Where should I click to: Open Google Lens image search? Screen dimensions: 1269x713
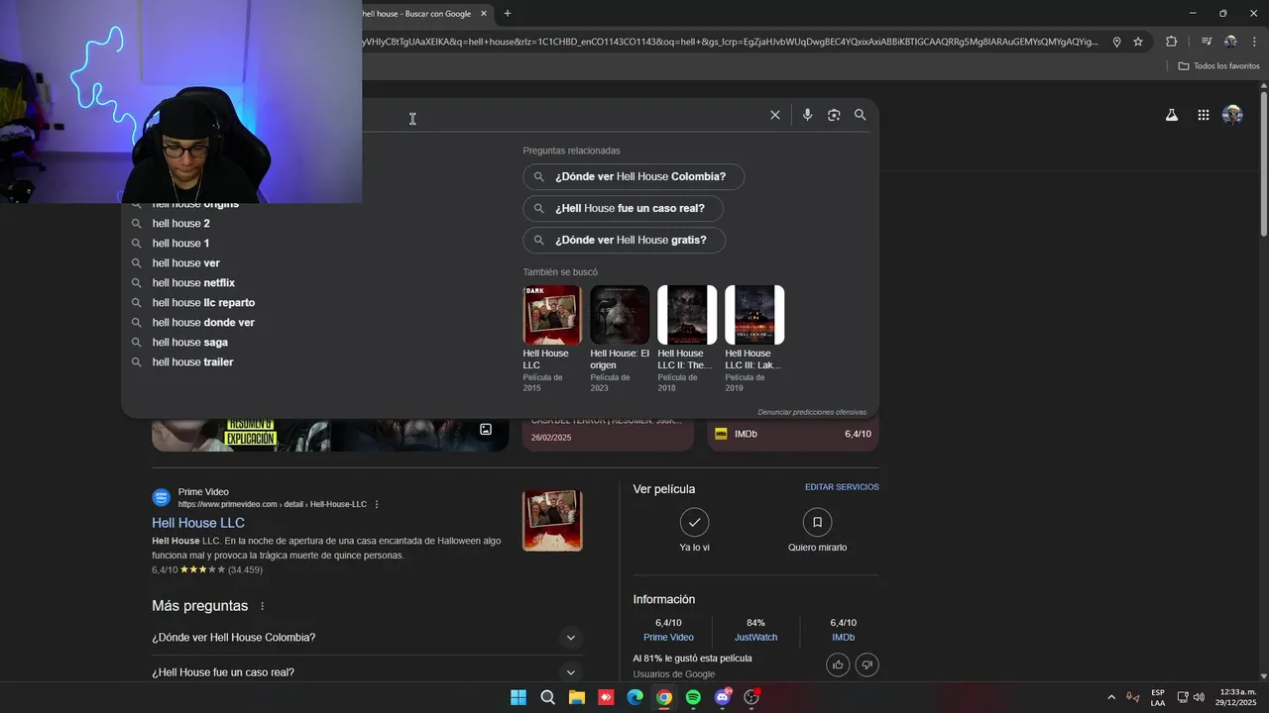pos(834,115)
